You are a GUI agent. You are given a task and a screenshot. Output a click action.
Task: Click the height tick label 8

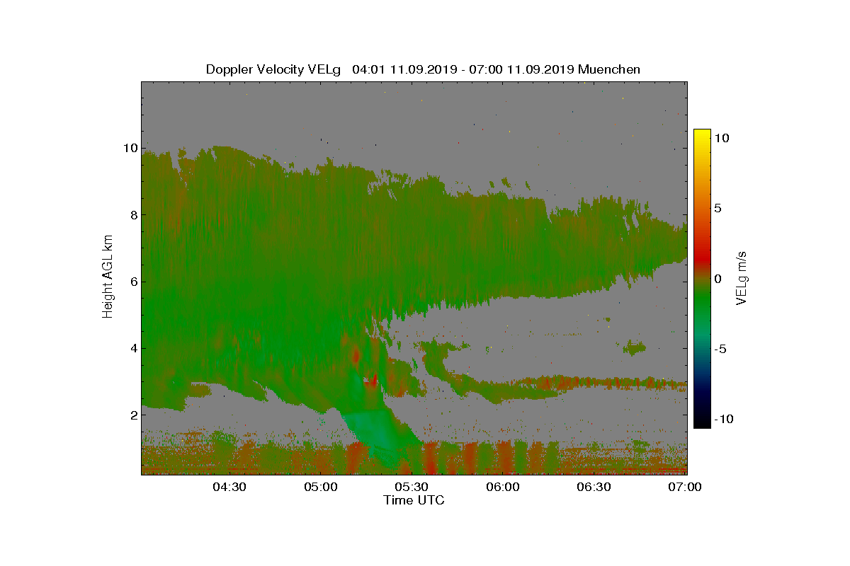tap(132, 214)
